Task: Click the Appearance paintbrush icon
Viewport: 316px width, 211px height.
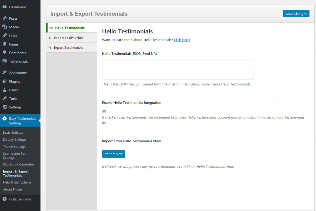Action: click(x=5, y=73)
